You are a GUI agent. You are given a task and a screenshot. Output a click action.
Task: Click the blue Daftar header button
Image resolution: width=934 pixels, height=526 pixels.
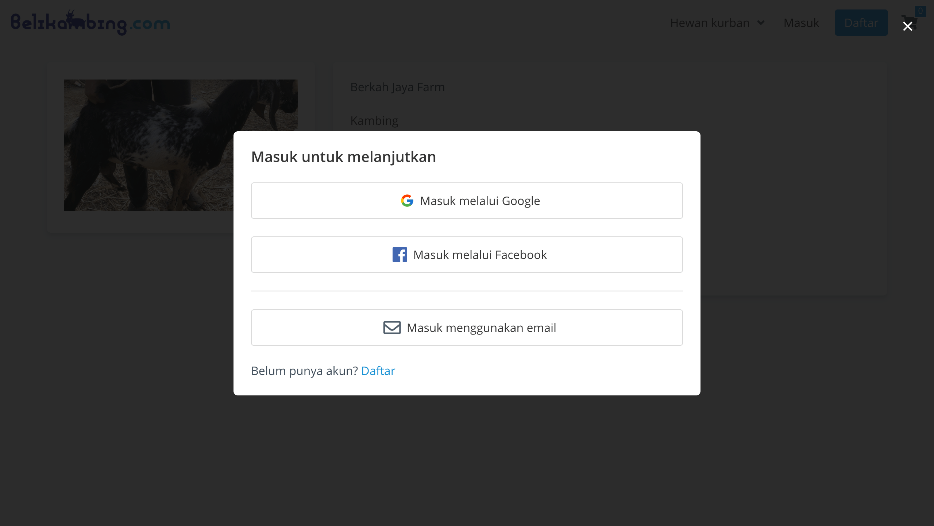[x=861, y=23]
